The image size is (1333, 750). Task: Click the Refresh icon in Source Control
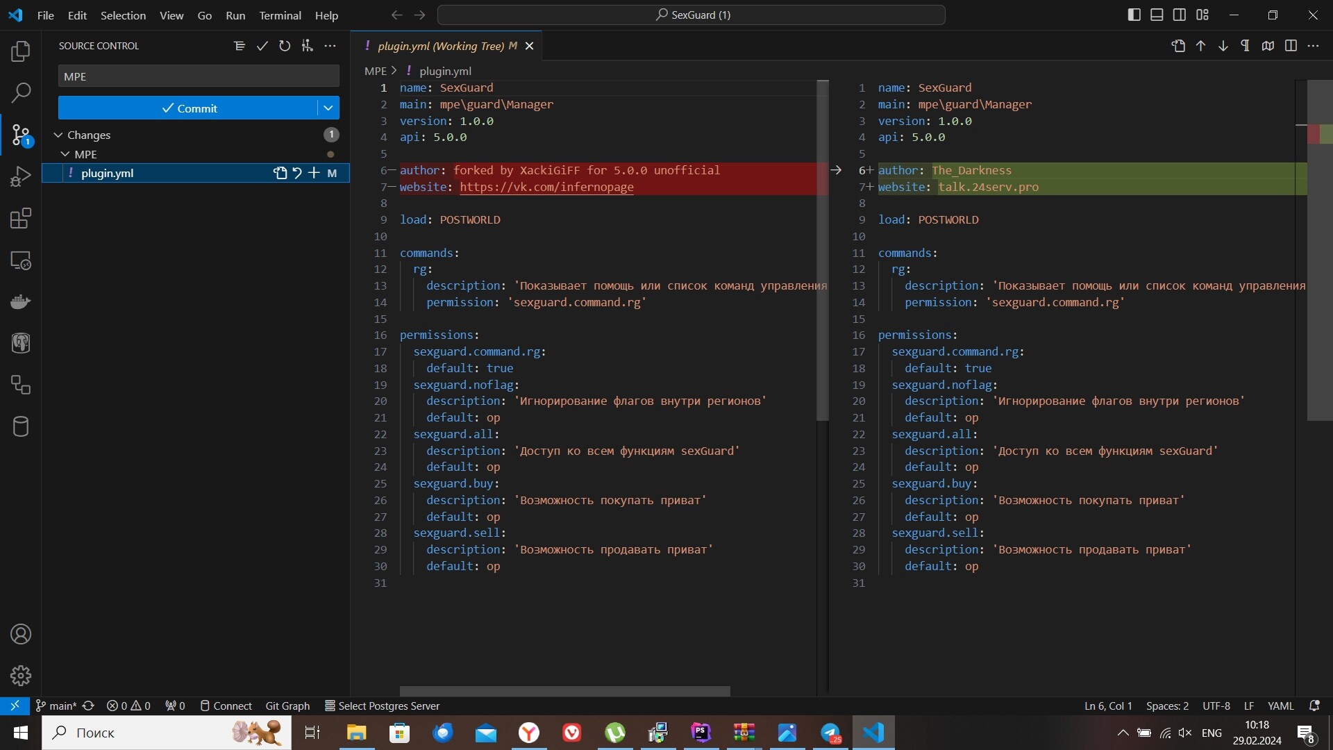tap(285, 46)
